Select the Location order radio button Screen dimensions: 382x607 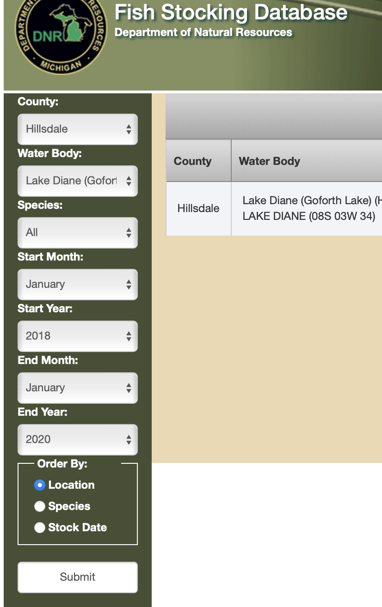(x=40, y=485)
